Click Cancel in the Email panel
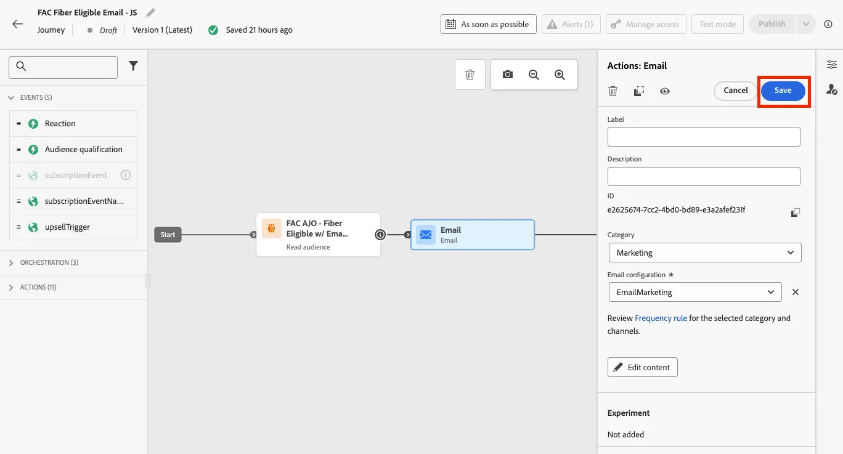 [735, 91]
